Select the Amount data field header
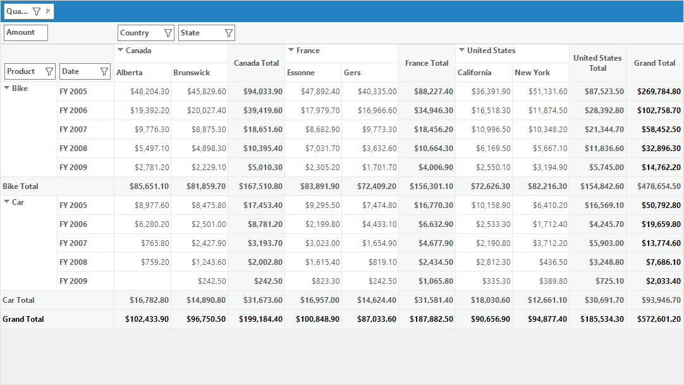The image size is (684, 385). (26, 33)
